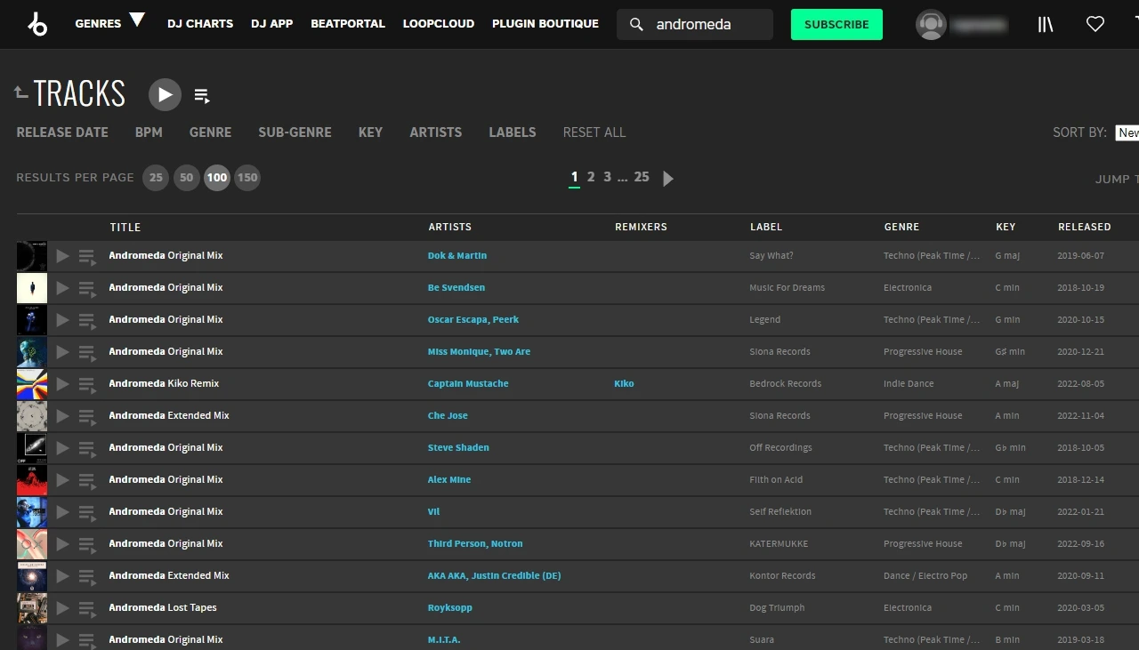Expand the BPM filter
This screenshot has height=650, width=1139.
(x=149, y=132)
